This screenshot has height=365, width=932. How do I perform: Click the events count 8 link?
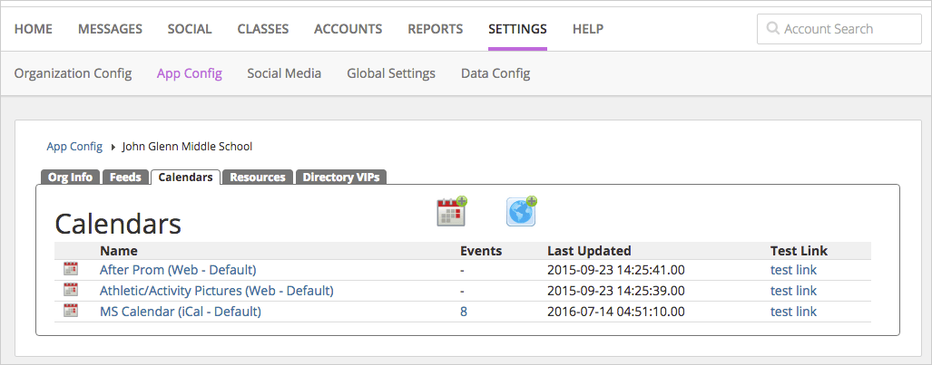click(464, 312)
